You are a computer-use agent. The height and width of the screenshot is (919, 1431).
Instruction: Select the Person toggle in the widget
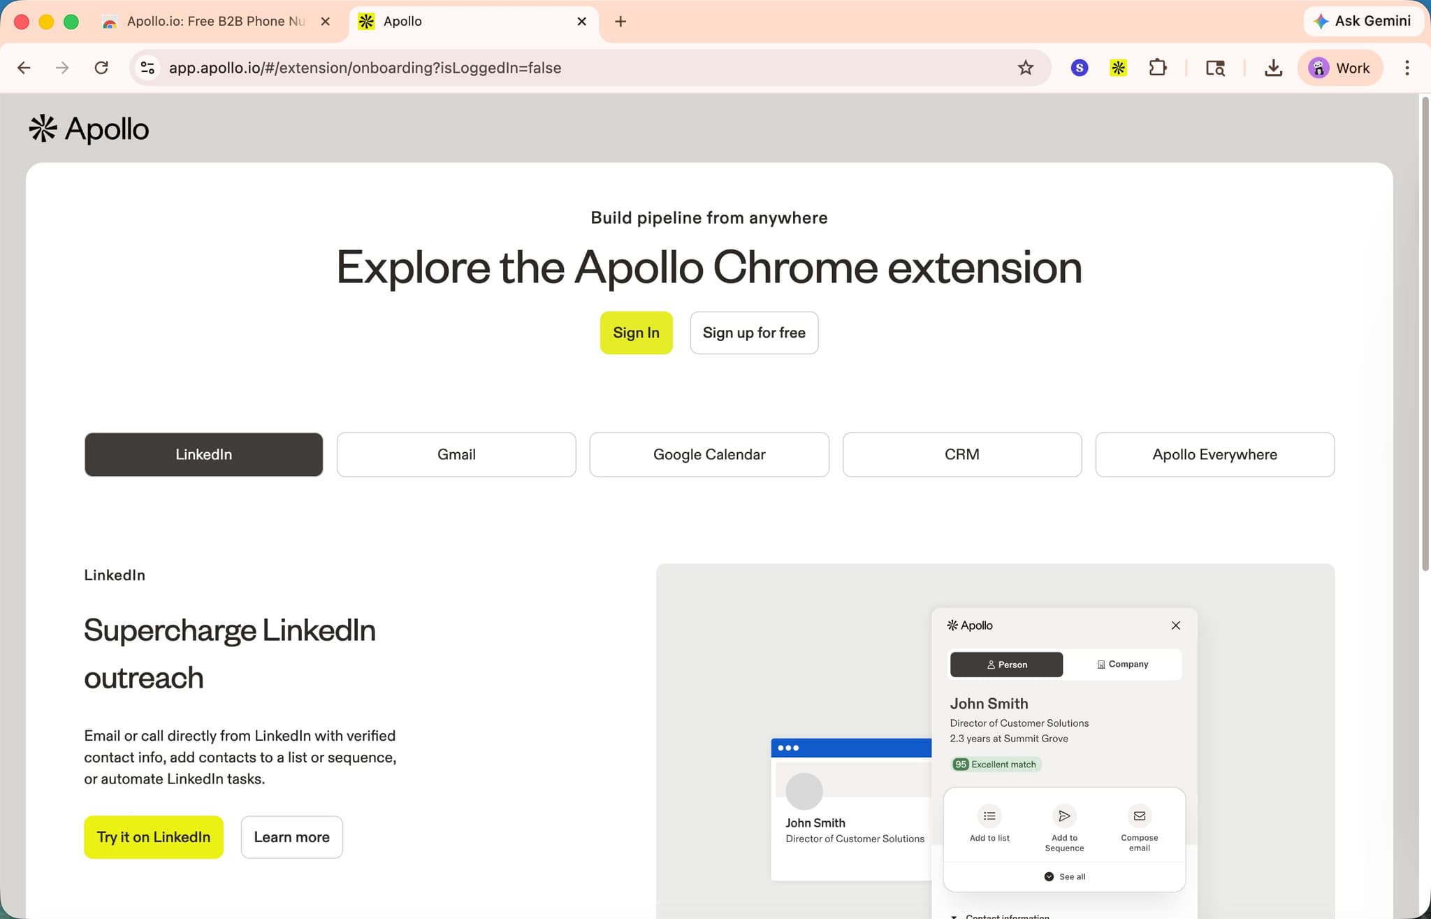point(1005,664)
